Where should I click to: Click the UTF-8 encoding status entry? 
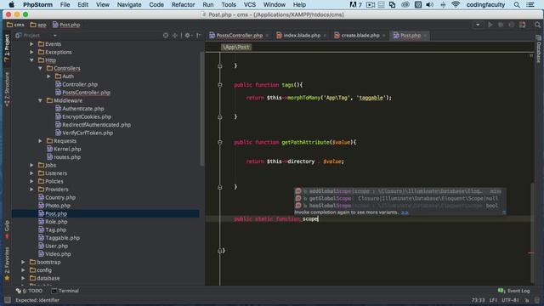pyautogui.click(x=510, y=300)
